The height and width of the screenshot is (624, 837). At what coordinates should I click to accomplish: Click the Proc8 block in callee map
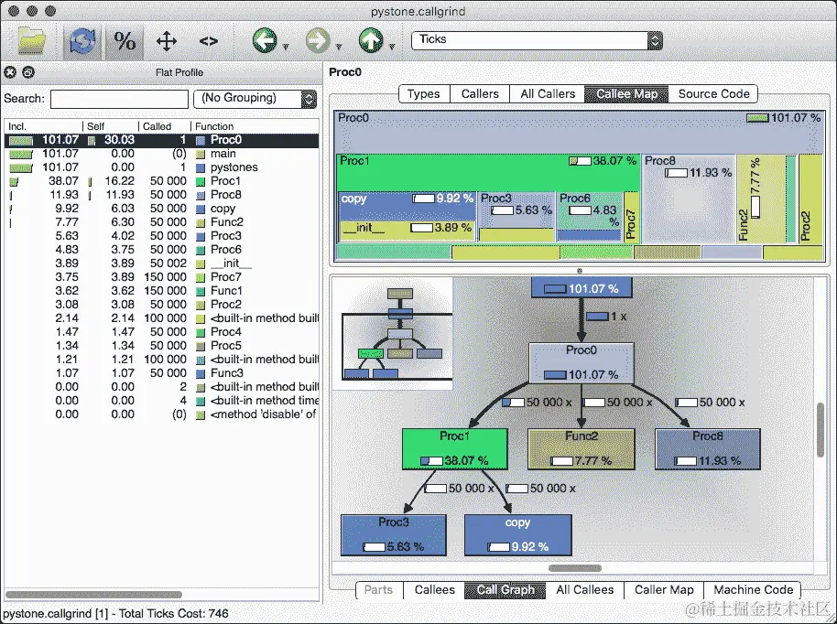[x=688, y=199]
